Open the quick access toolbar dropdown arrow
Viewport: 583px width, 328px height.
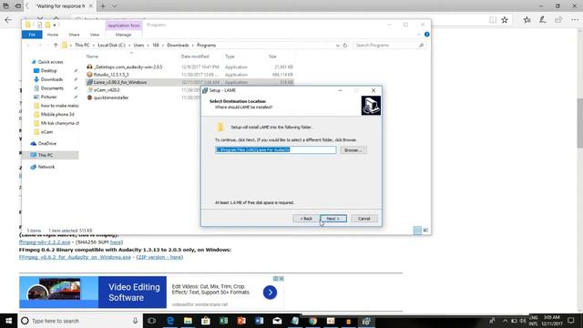point(55,26)
